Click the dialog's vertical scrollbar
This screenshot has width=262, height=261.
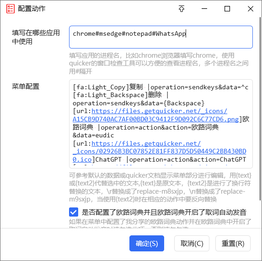[x=260, y=109]
